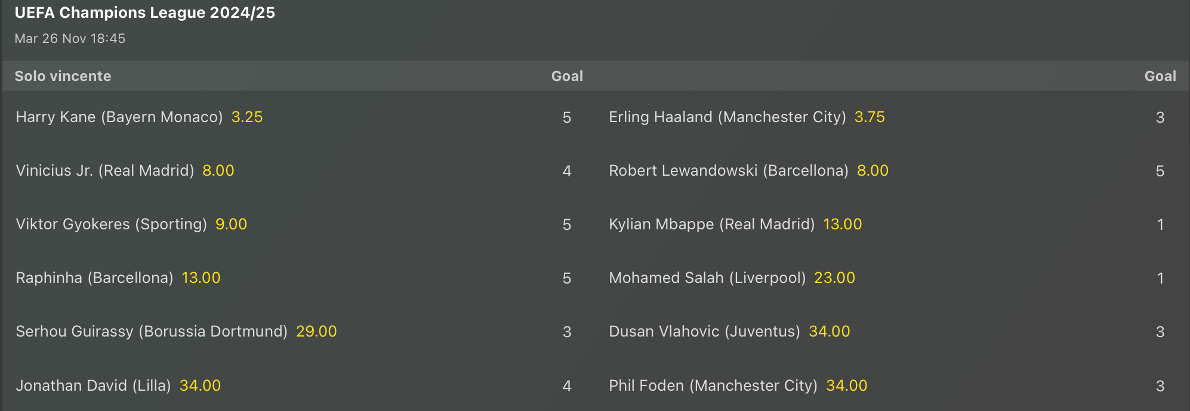Choose Serhou Guirassy odds 29.00

316,331
